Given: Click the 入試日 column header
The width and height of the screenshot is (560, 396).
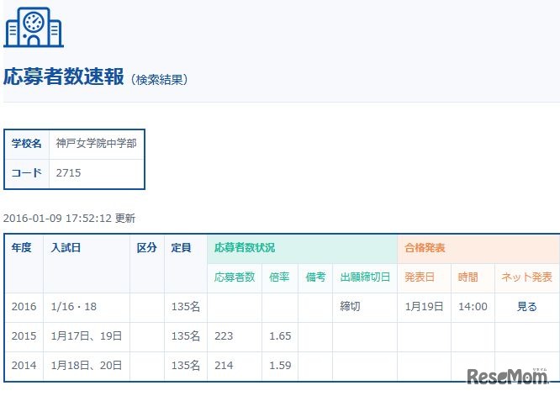Looking at the screenshot, I should [66, 248].
